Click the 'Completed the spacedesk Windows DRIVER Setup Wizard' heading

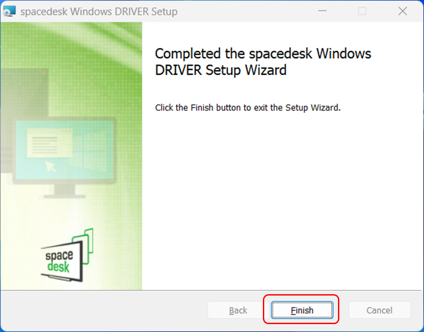click(263, 62)
